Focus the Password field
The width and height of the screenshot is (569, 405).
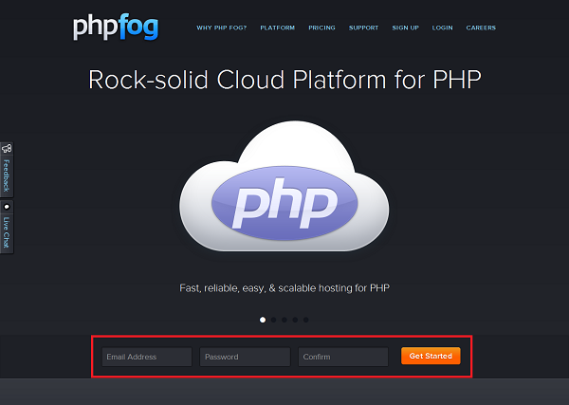click(245, 357)
